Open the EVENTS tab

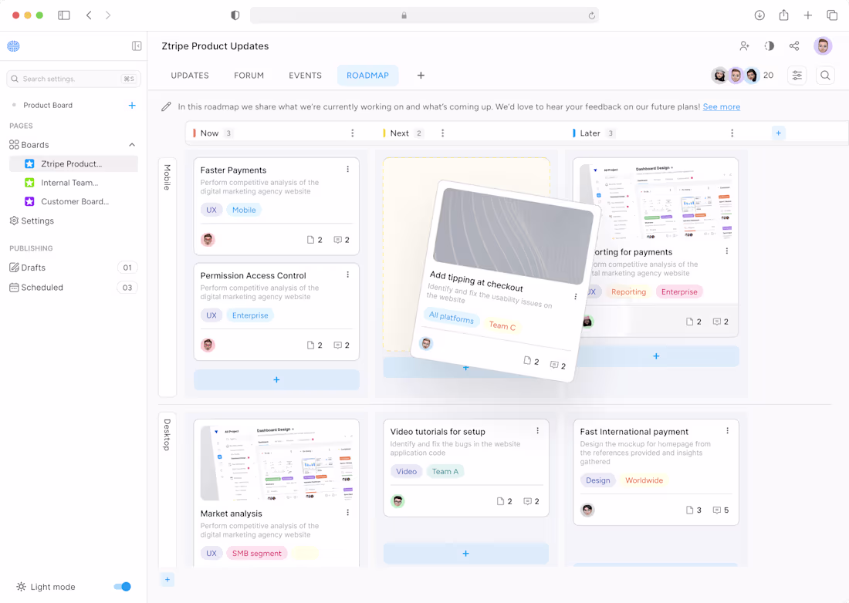point(305,76)
